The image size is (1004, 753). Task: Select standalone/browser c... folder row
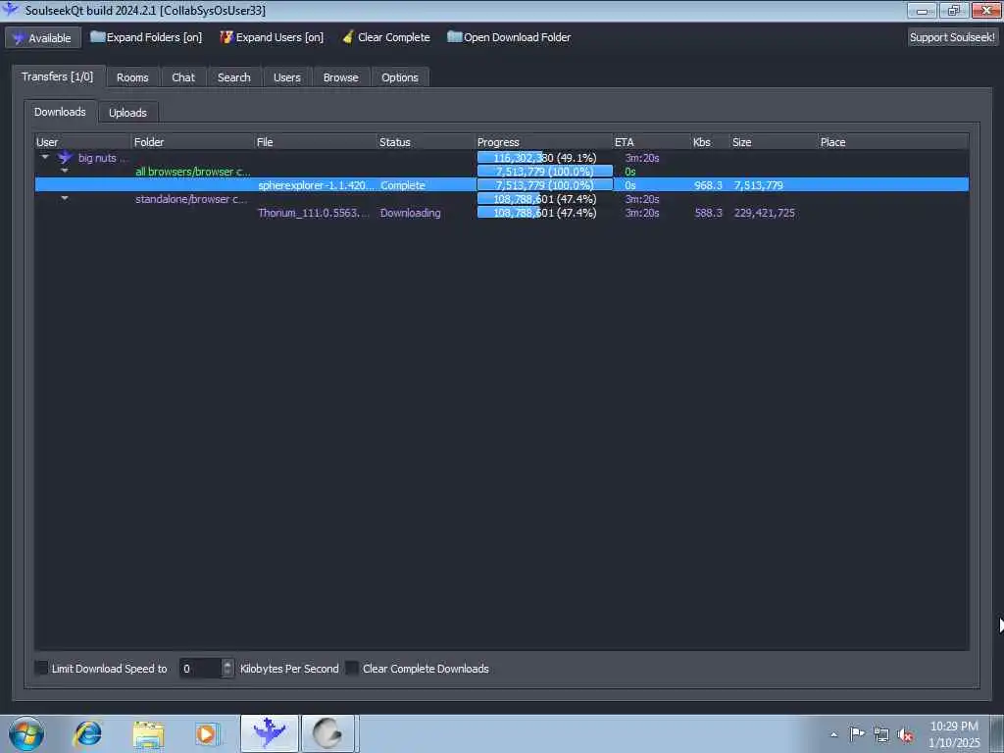[x=501, y=199]
